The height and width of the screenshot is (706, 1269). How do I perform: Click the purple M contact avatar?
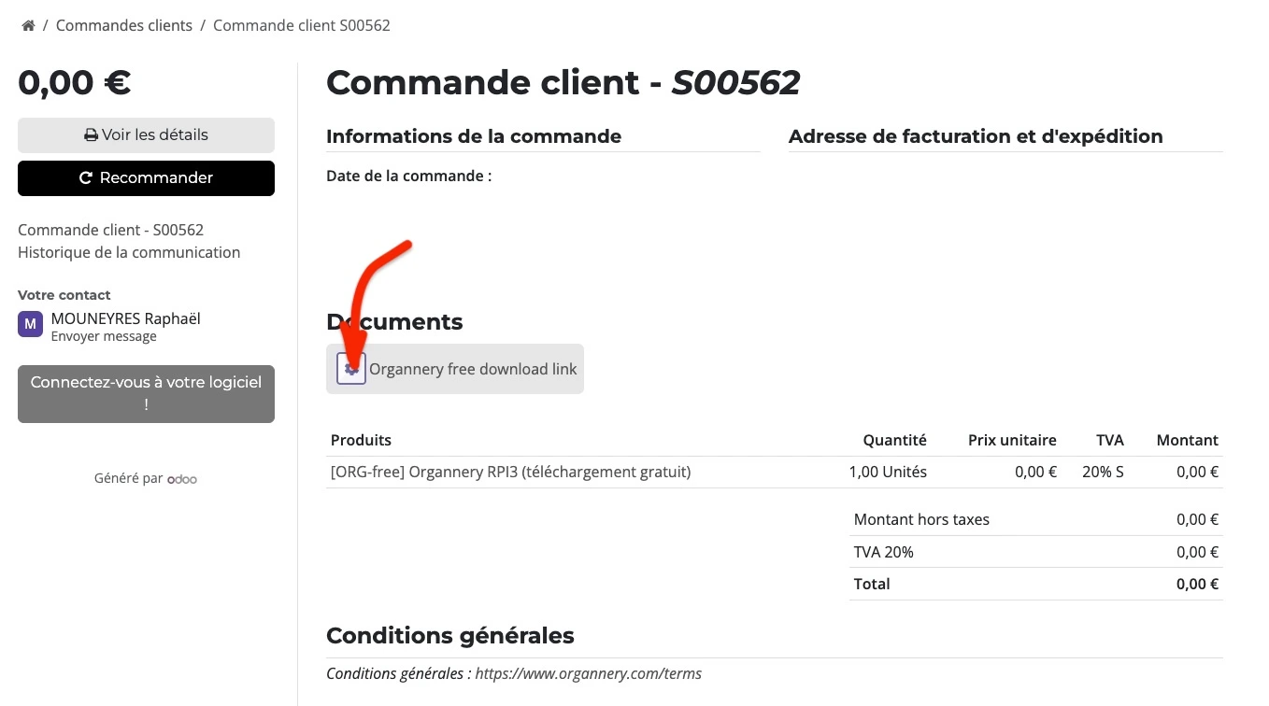[30, 324]
